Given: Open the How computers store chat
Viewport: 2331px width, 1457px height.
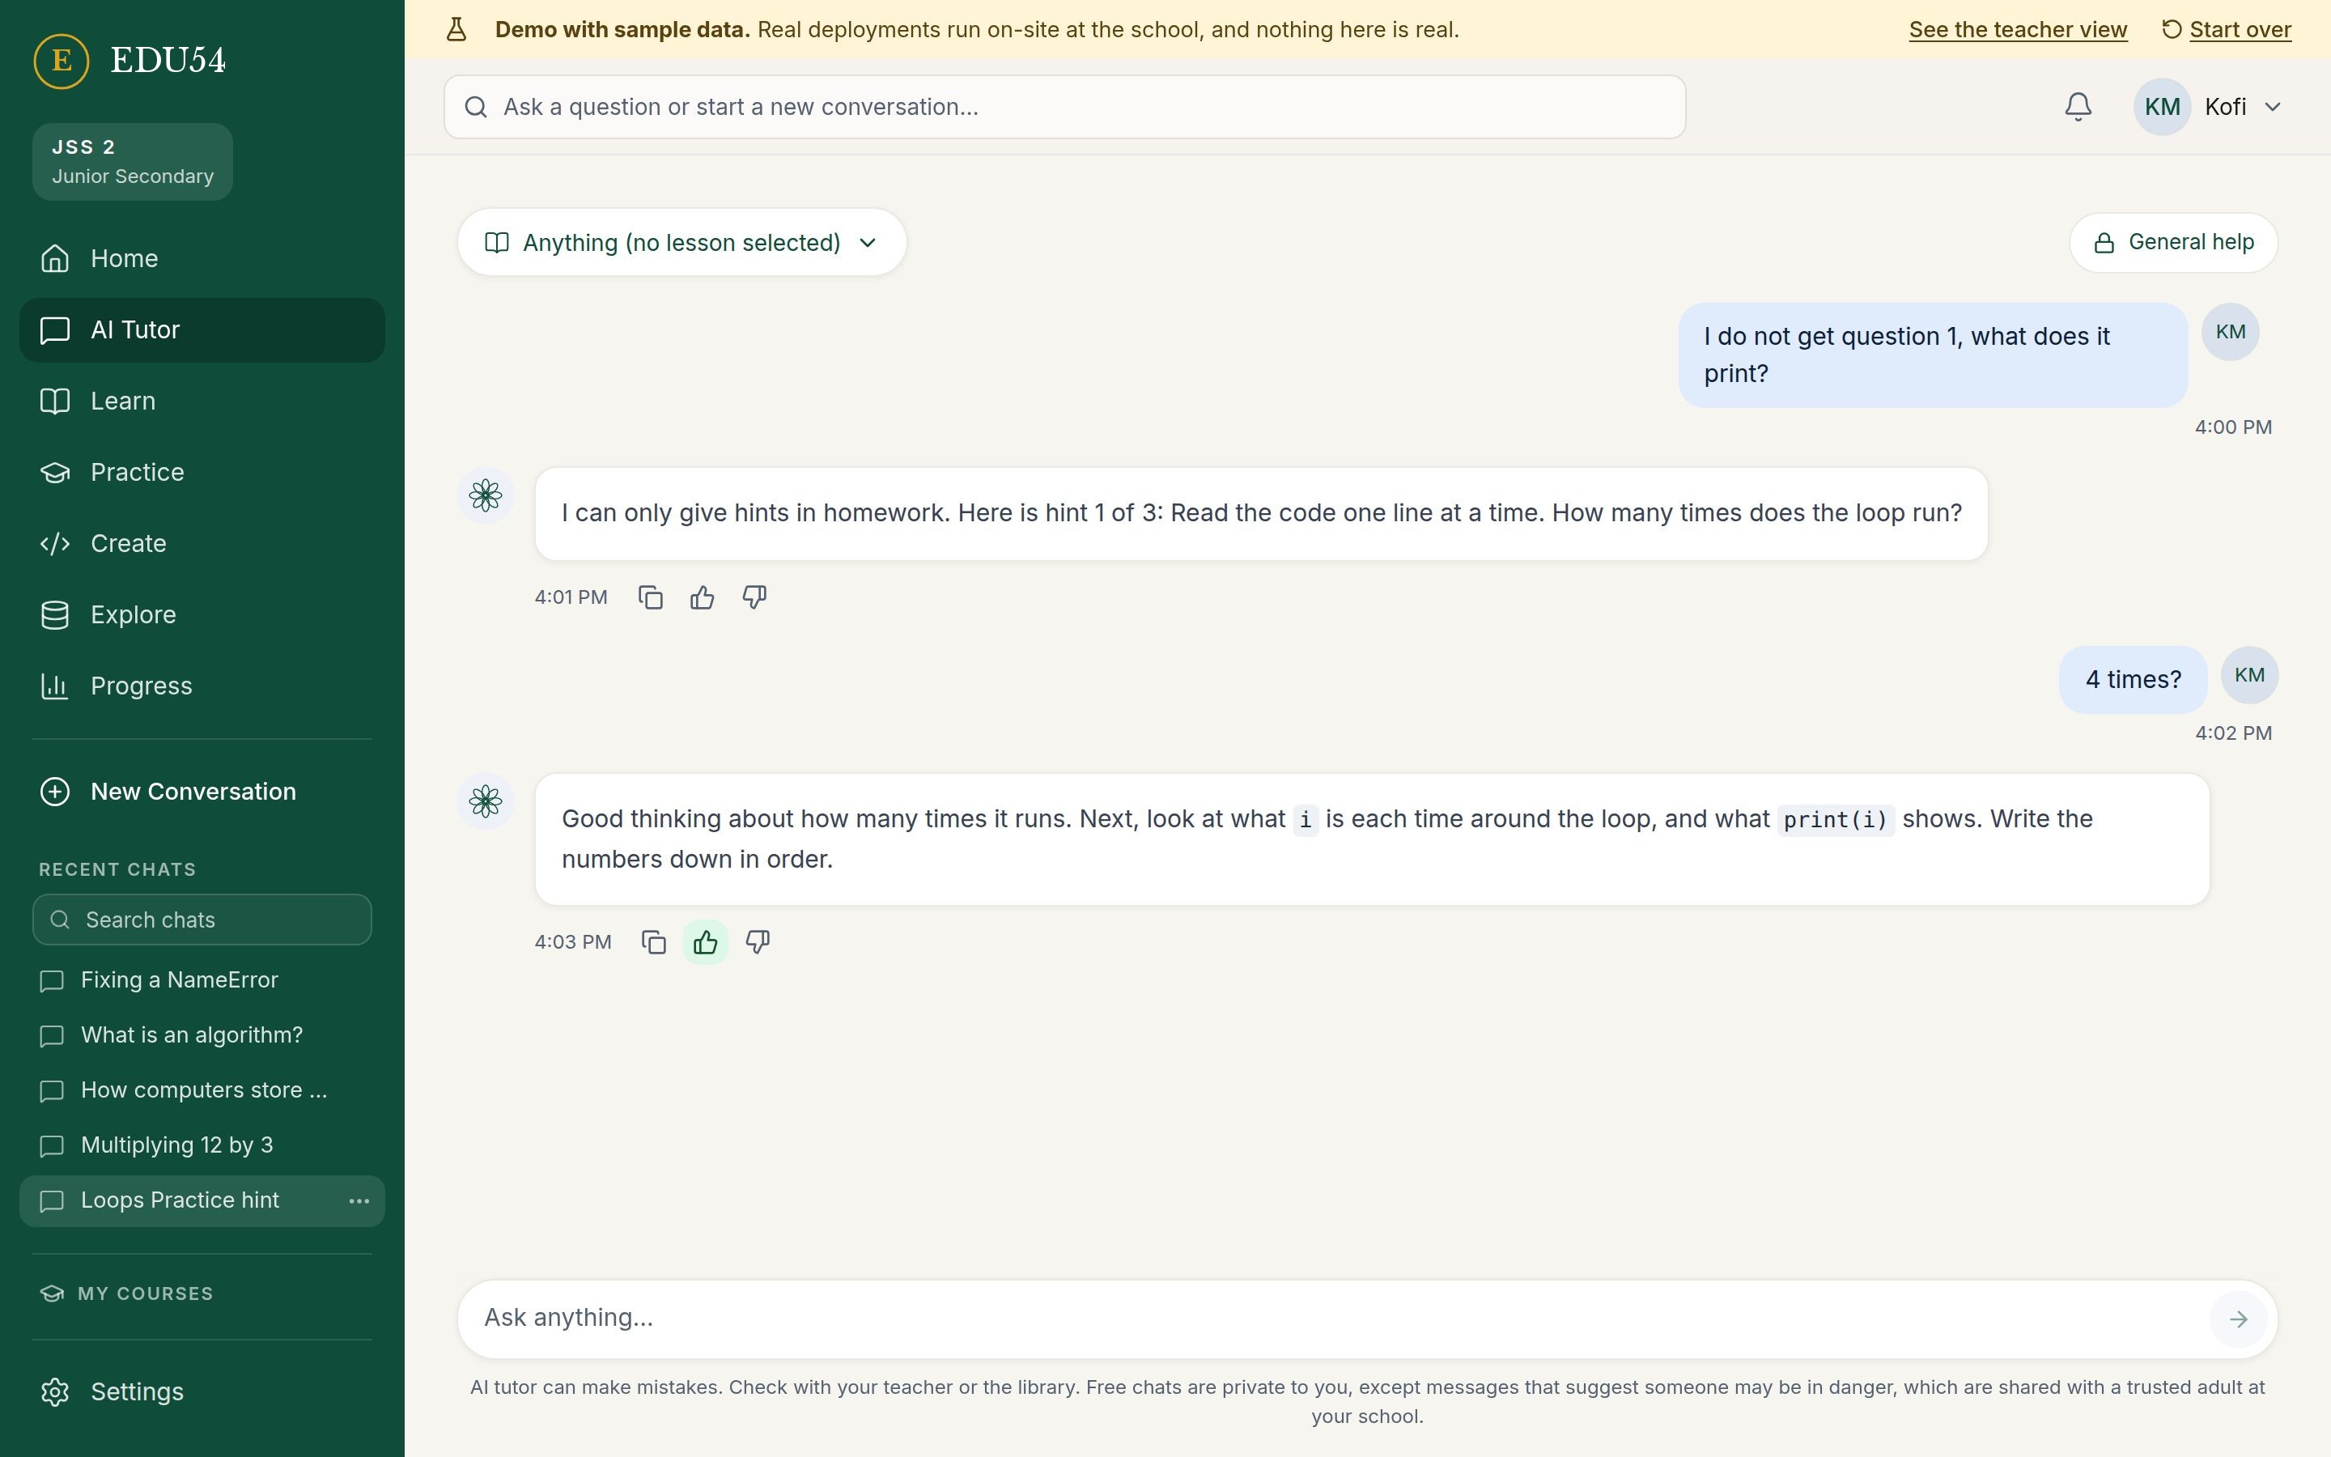Looking at the screenshot, I should [202, 1090].
